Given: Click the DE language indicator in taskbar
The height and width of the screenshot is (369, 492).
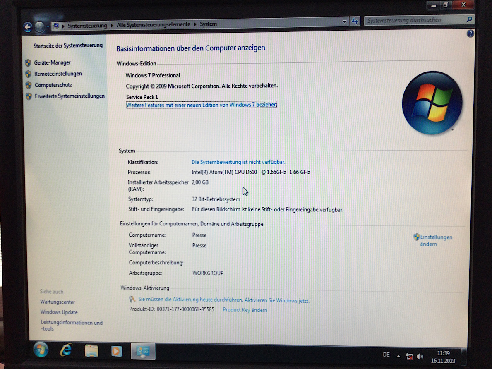Looking at the screenshot, I should [386, 355].
